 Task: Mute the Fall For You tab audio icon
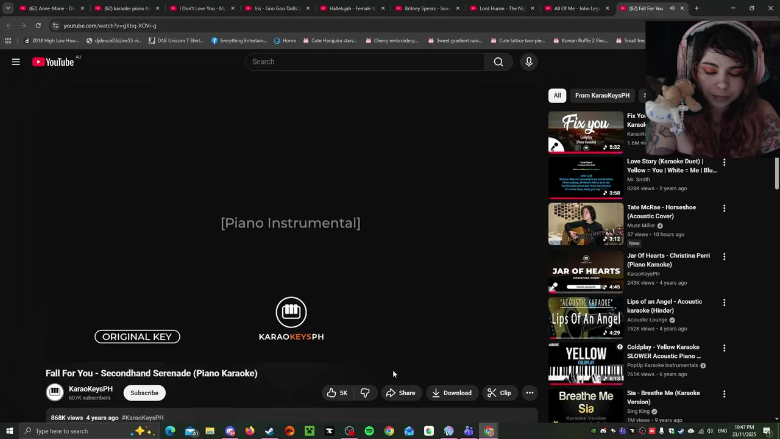coord(672,9)
